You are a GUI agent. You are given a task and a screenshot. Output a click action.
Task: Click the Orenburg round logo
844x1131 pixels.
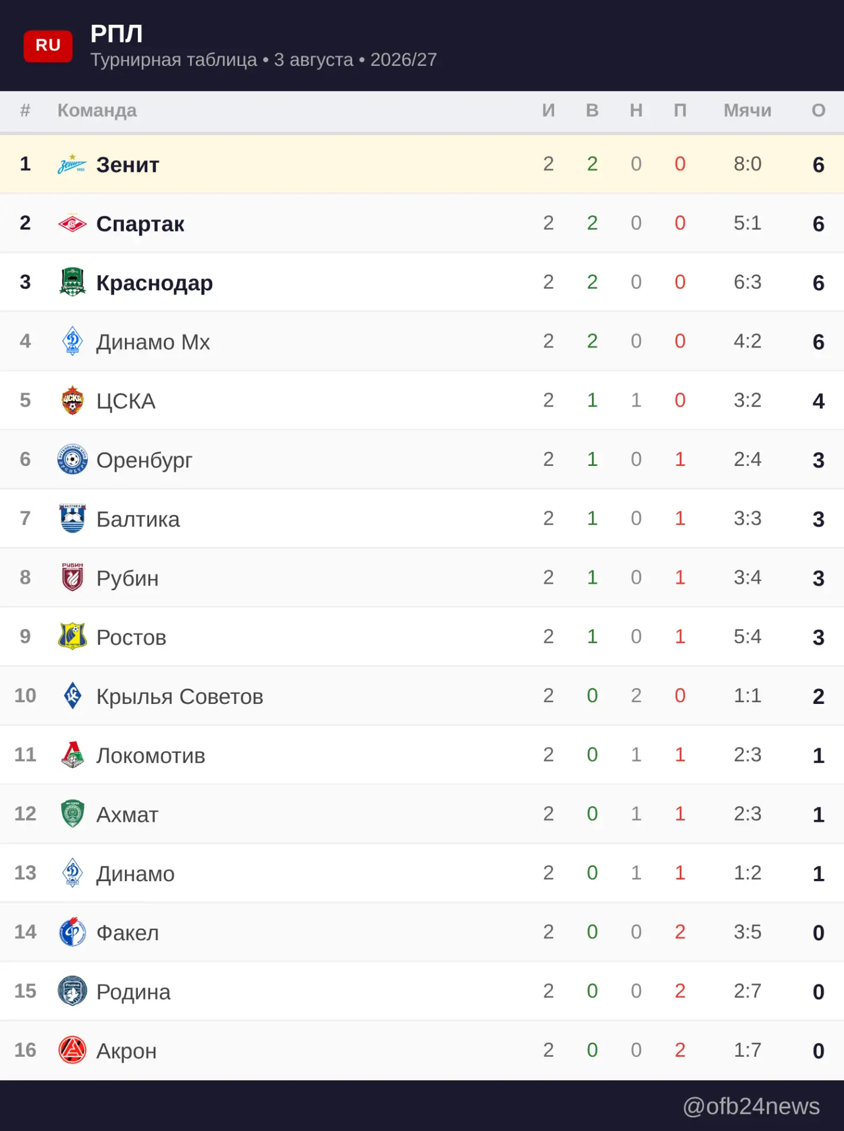click(72, 459)
